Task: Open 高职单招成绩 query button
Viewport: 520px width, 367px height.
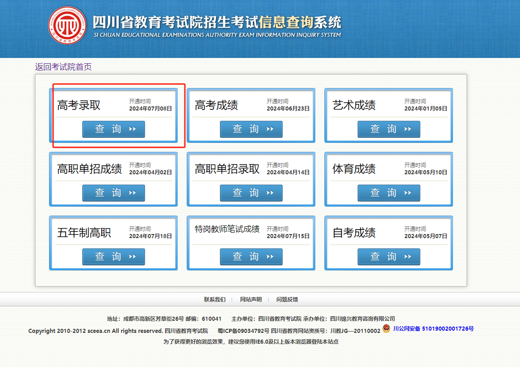Action: (x=113, y=193)
